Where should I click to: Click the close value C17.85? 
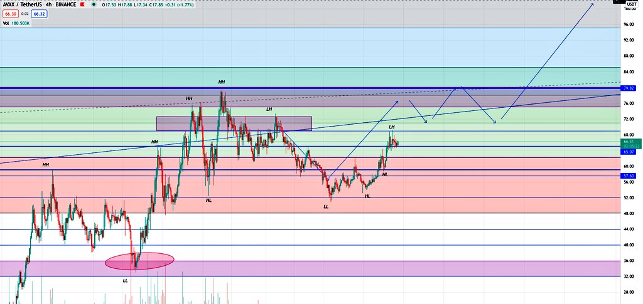[156, 5]
